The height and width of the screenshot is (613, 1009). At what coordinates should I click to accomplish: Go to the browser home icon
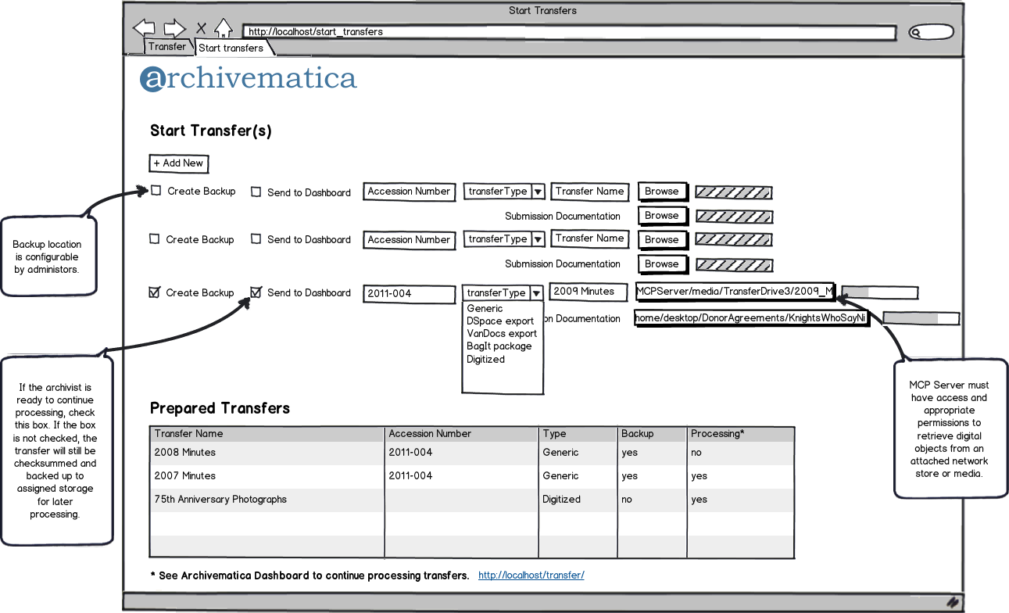224,29
